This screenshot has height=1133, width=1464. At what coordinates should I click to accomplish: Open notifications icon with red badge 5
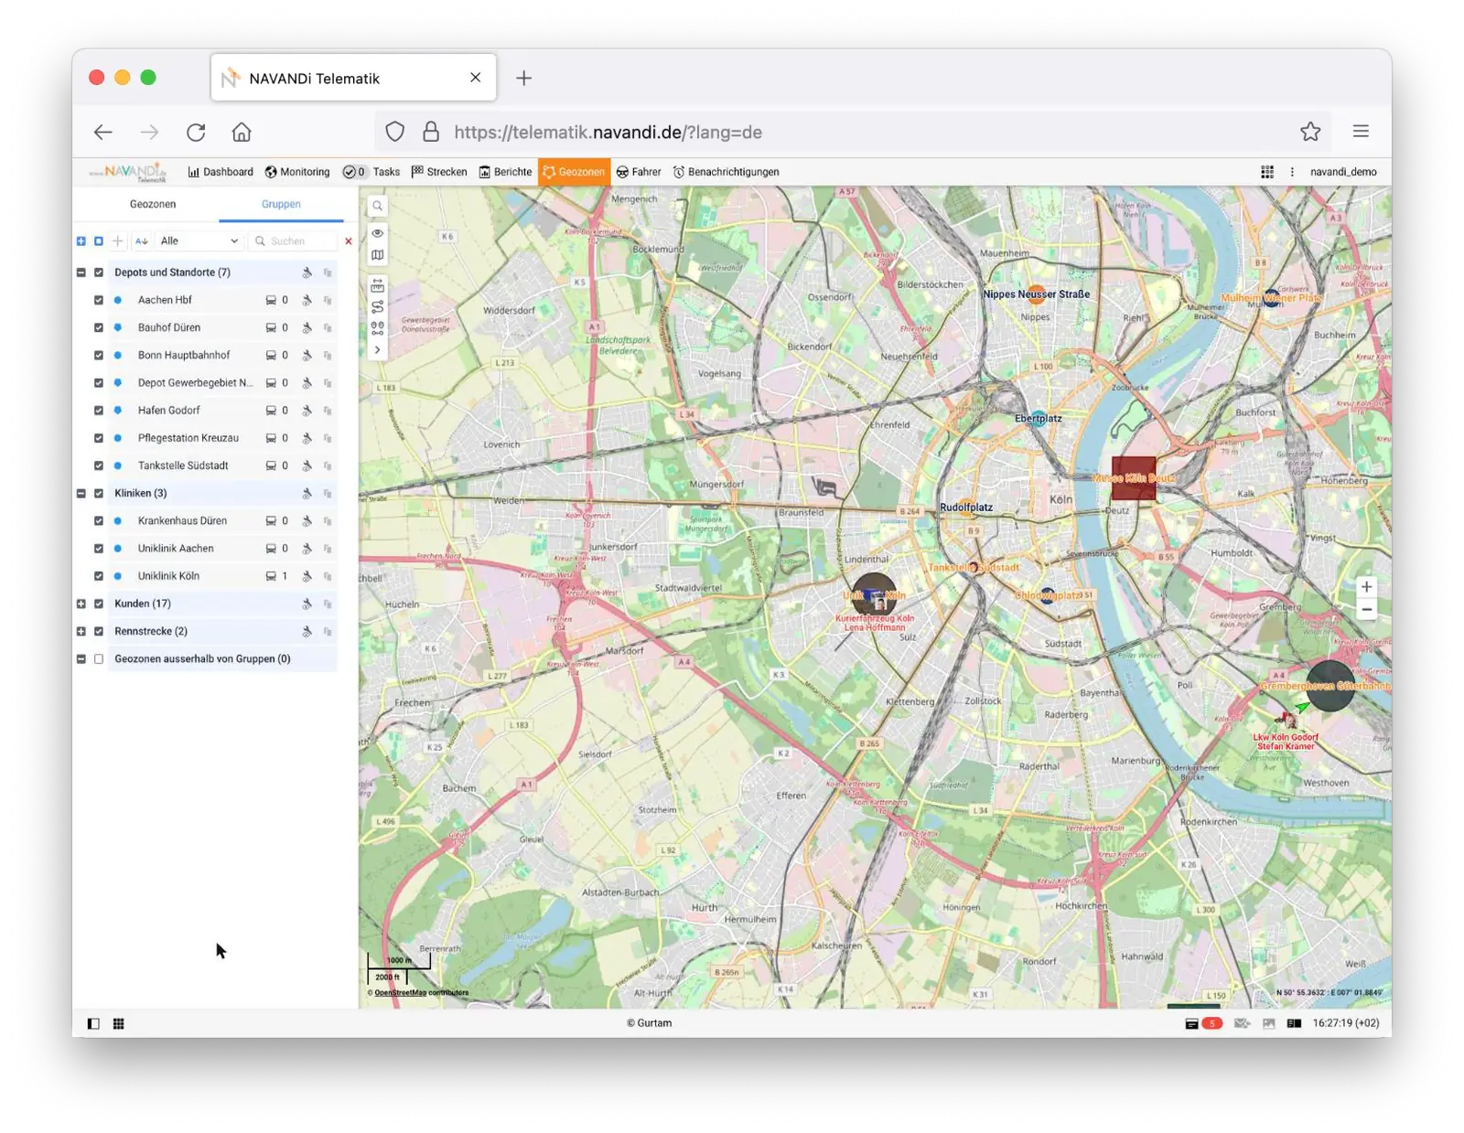[1203, 1023]
